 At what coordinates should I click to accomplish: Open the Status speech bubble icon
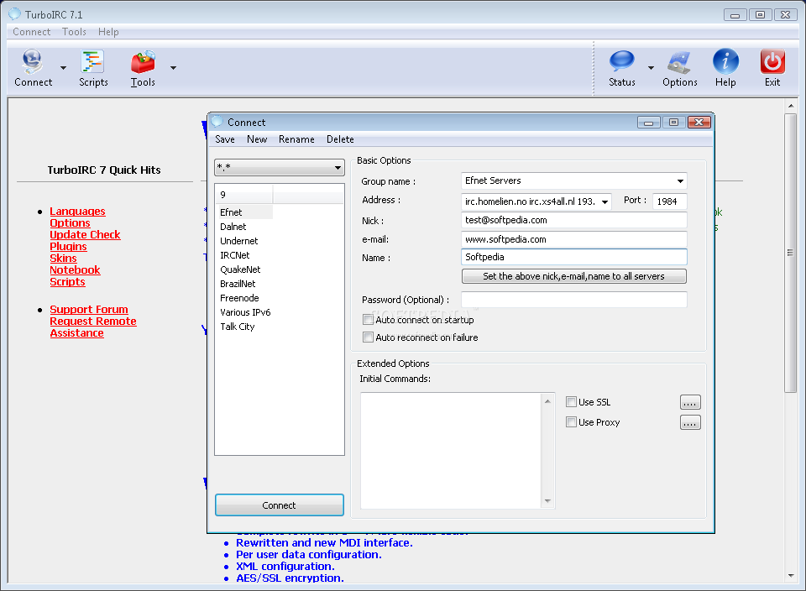(x=622, y=62)
